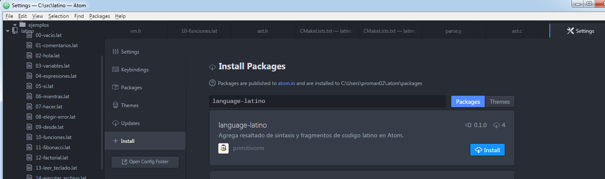Click the cloud download icon next to Updates
The height and width of the screenshot is (179, 605).
tap(115, 123)
